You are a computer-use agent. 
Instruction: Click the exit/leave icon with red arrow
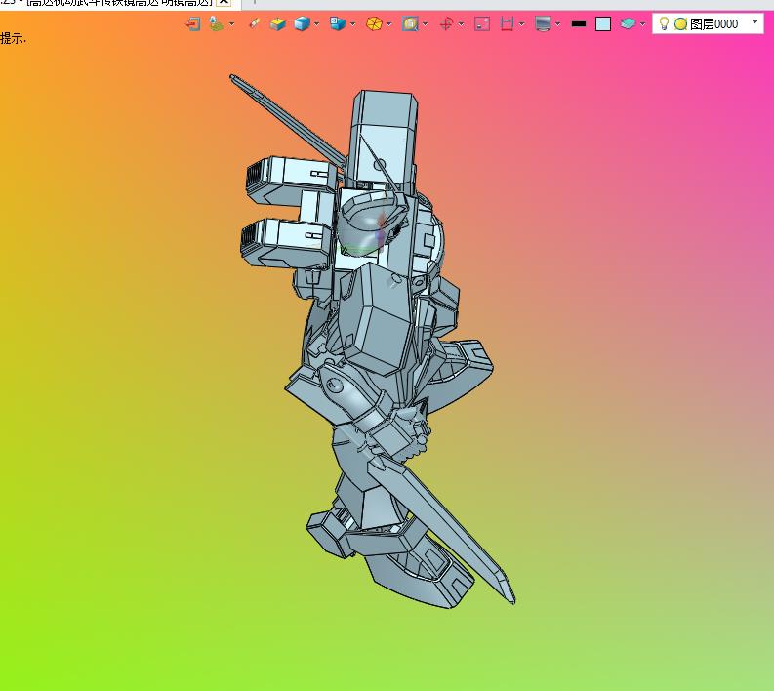coord(192,23)
